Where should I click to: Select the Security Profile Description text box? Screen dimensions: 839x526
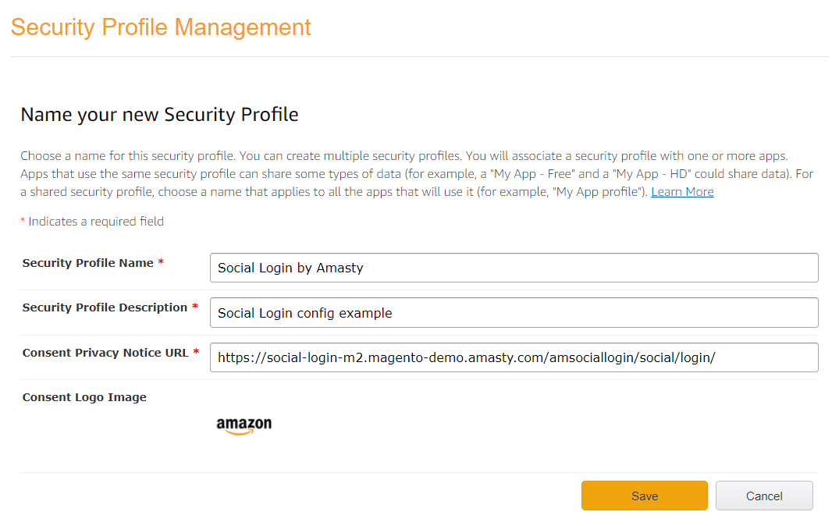click(x=514, y=312)
